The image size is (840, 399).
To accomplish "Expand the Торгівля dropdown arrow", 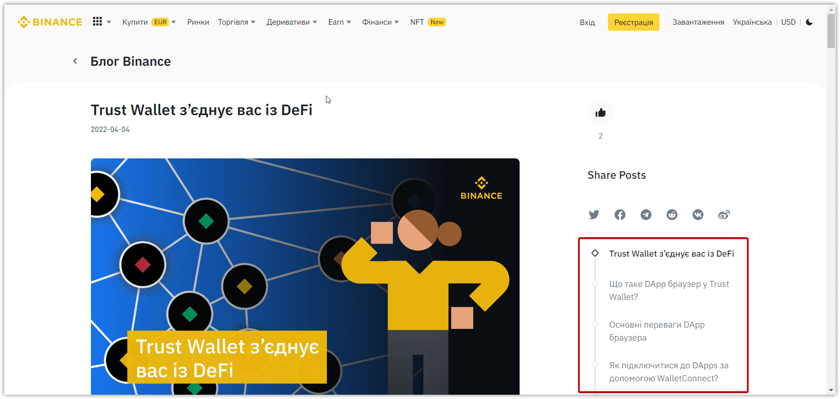I will pos(253,22).
